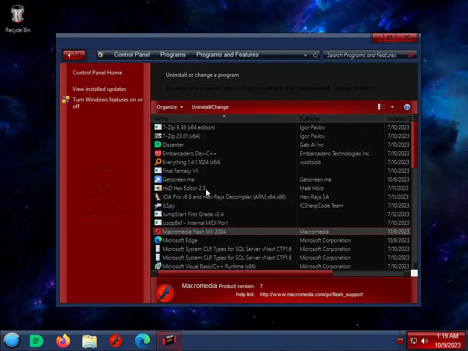The width and height of the screenshot is (468, 351).
Task: Open Control Panel Home link
Action: pos(97,73)
